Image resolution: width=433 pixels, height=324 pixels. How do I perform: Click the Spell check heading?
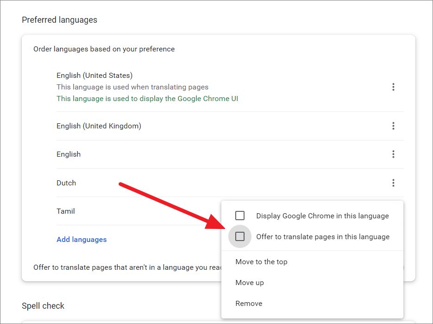click(x=43, y=306)
